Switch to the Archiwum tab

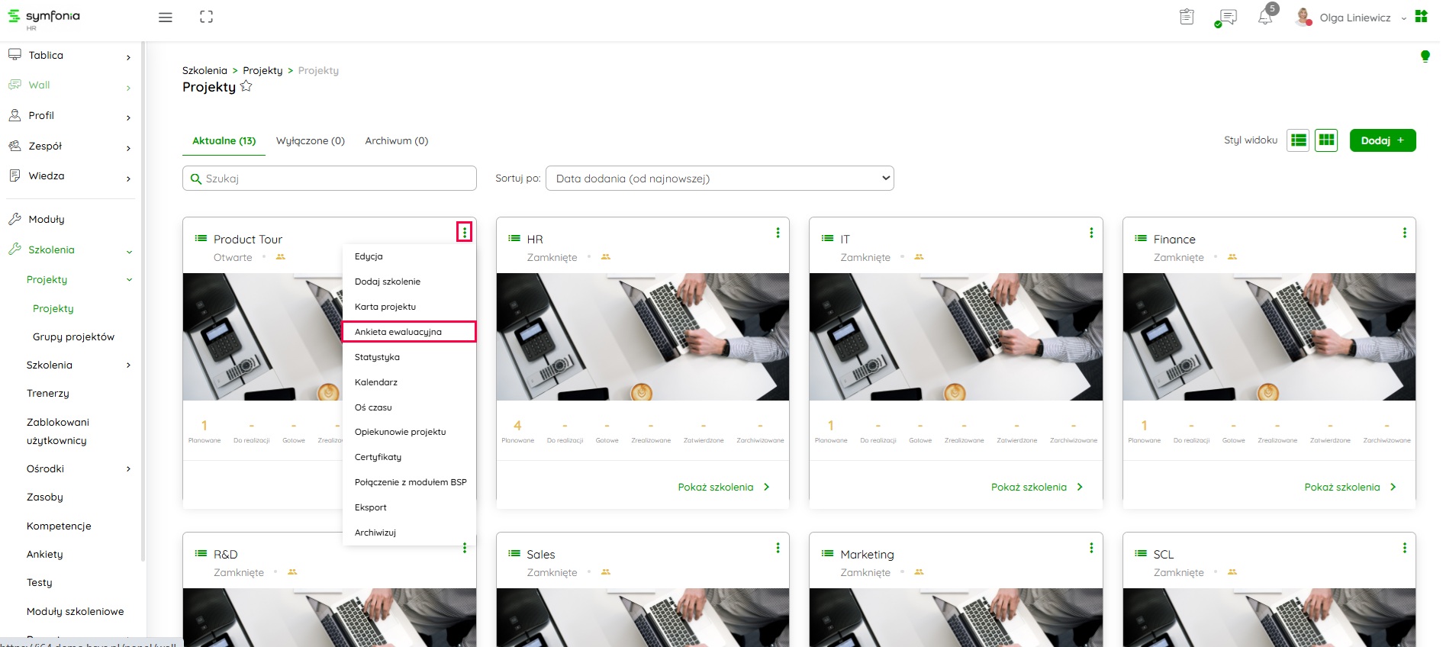(x=396, y=141)
